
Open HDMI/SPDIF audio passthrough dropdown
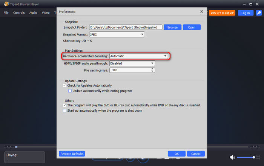coord(132,63)
